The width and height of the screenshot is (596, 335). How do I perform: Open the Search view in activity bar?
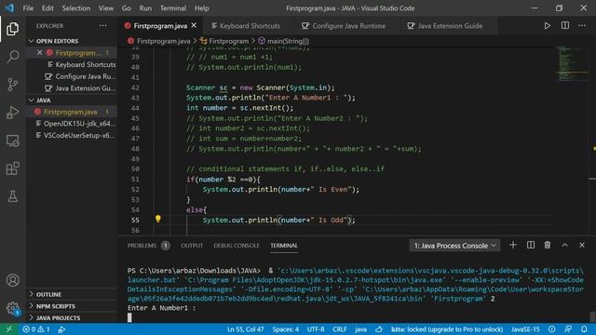click(12, 57)
